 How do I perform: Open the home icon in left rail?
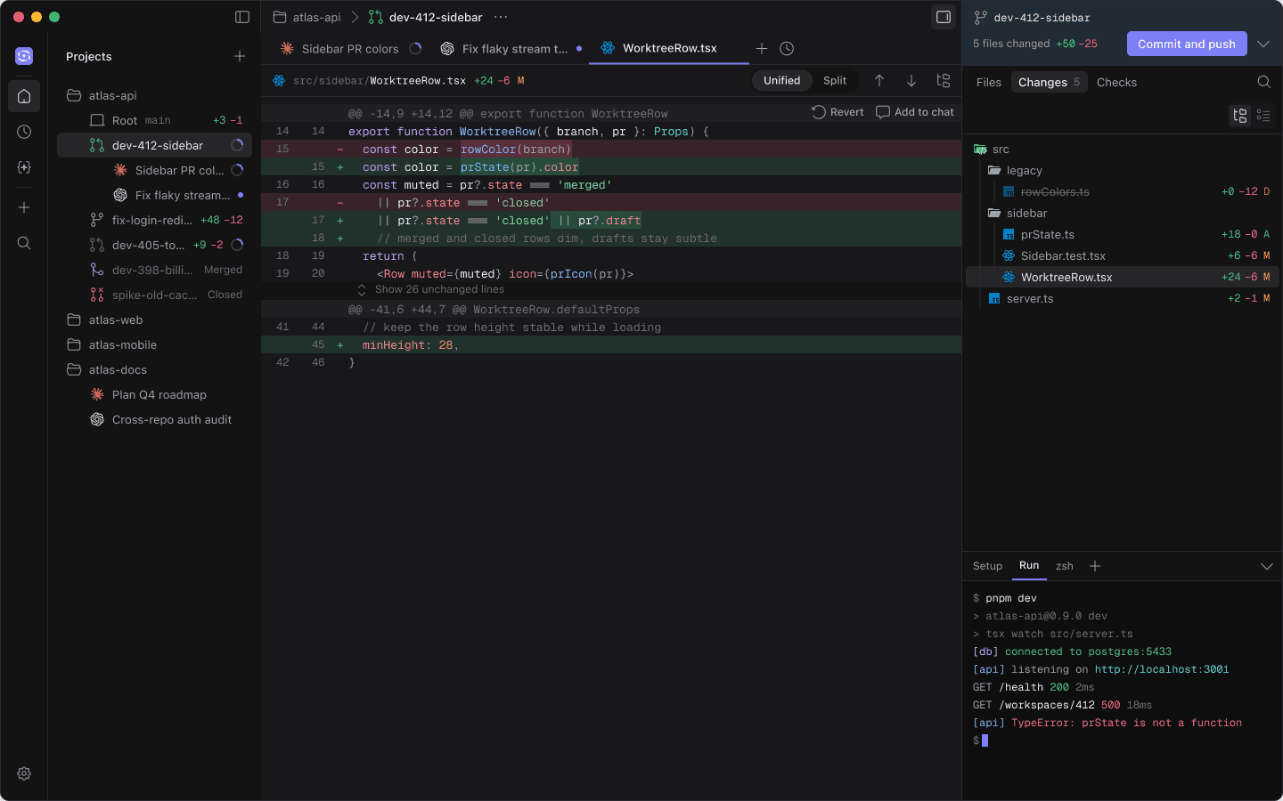click(x=24, y=96)
